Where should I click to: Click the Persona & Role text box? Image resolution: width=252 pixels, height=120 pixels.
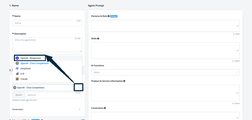165,26
